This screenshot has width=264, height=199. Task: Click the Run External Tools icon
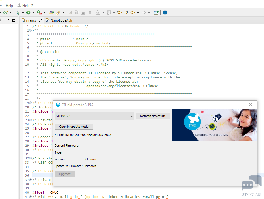point(39,13)
